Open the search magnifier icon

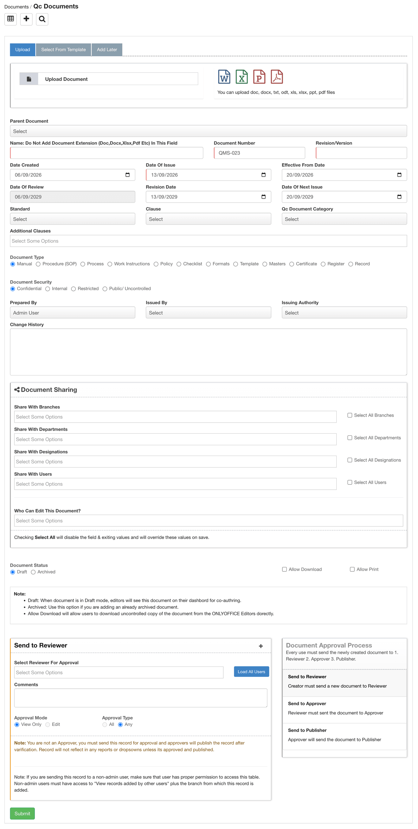tap(42, 19)
